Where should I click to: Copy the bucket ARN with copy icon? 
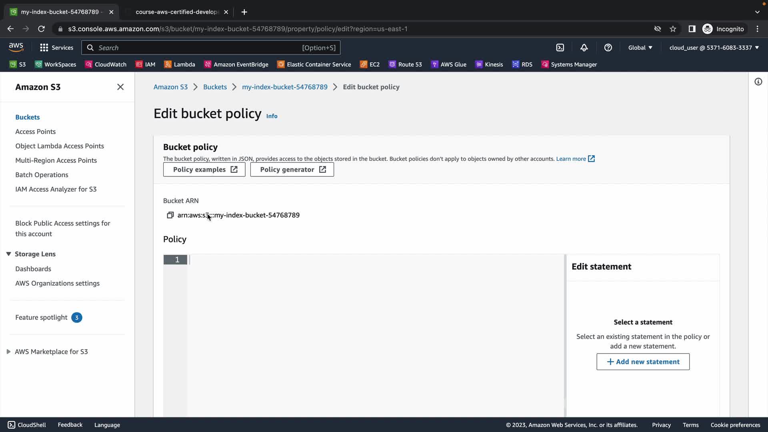coord(170,215)
